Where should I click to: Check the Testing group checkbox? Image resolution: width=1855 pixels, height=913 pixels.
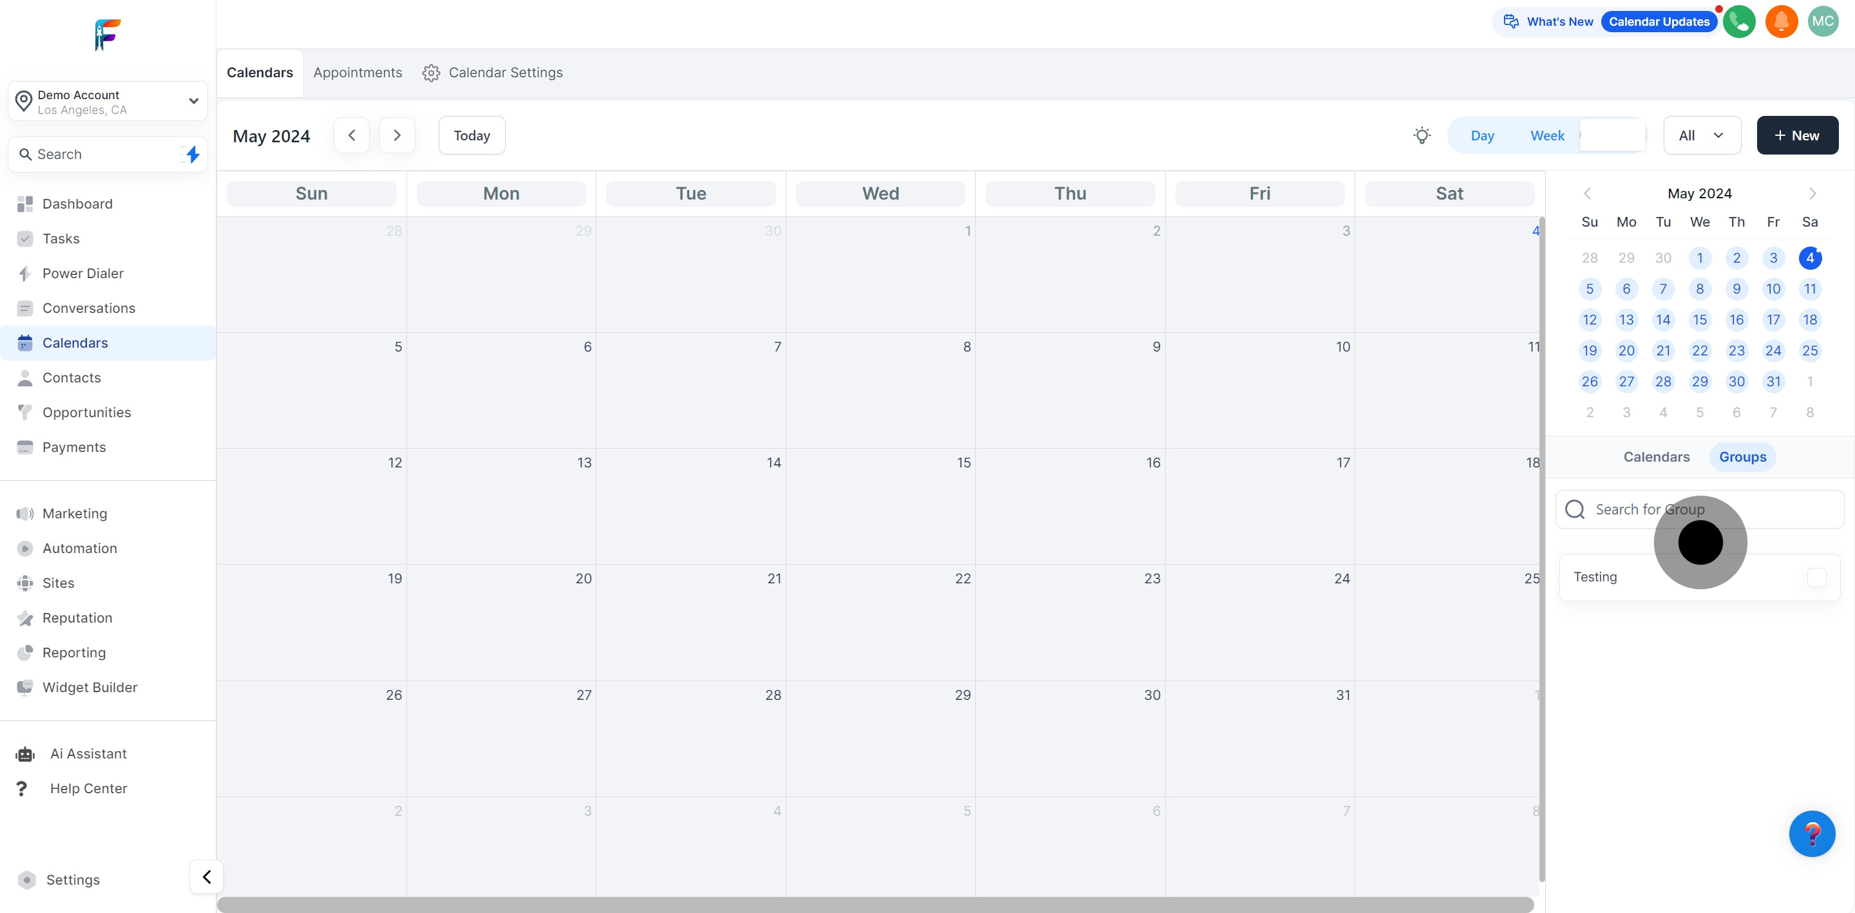click(1816, 578)
